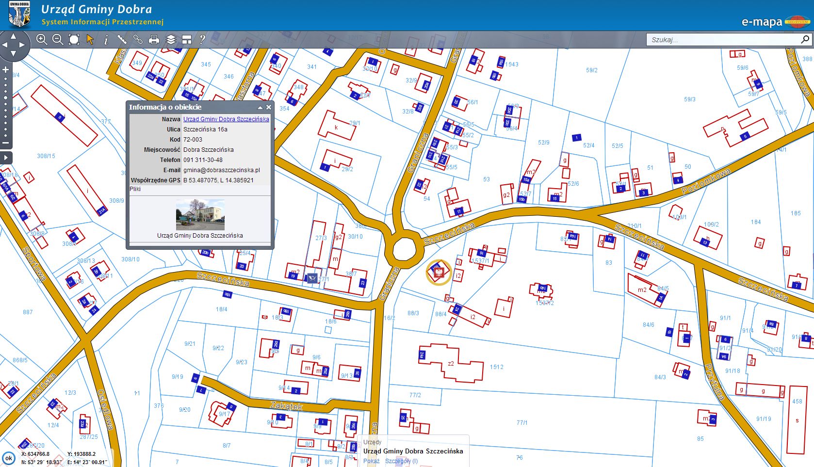
Task: Click the chain link share icon
Action: (x=138, y=40)
